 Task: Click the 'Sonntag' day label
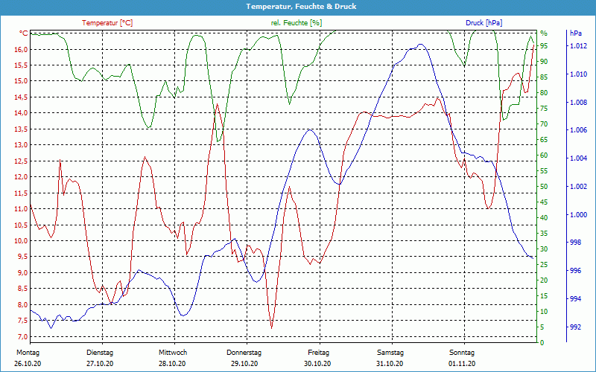point(462,353)
